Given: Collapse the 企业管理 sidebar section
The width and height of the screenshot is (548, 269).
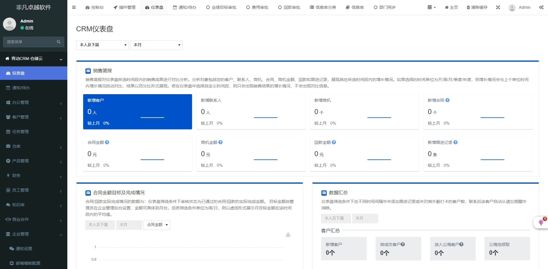Looking at the screenshot, I should (33, 234).
